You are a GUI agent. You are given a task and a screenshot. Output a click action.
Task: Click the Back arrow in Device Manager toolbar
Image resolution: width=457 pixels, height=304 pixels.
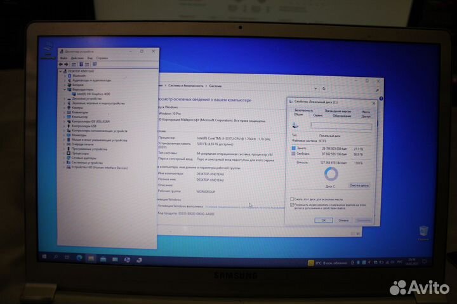coord(61,64)
